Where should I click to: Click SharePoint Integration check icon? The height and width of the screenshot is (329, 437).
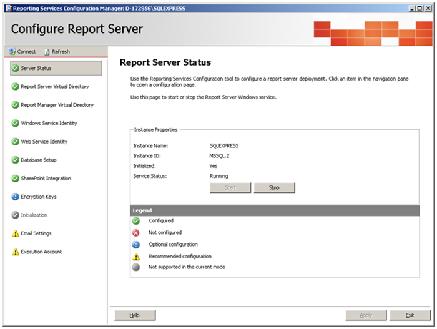pos(16,179)
